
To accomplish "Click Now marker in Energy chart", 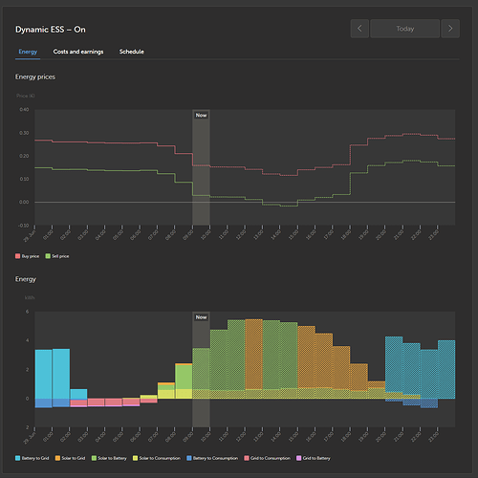I will [201, 317].
